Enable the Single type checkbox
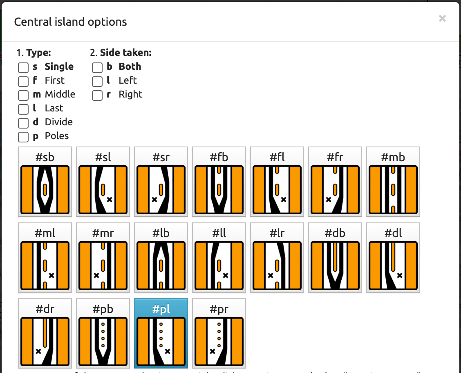The height and width of the screenshot is (373, 461). (23, 67)
